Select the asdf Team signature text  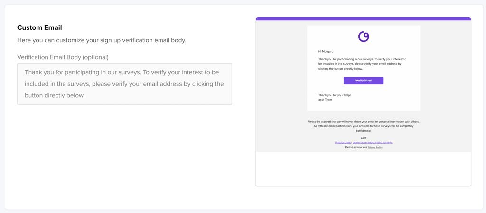(325, 100)
